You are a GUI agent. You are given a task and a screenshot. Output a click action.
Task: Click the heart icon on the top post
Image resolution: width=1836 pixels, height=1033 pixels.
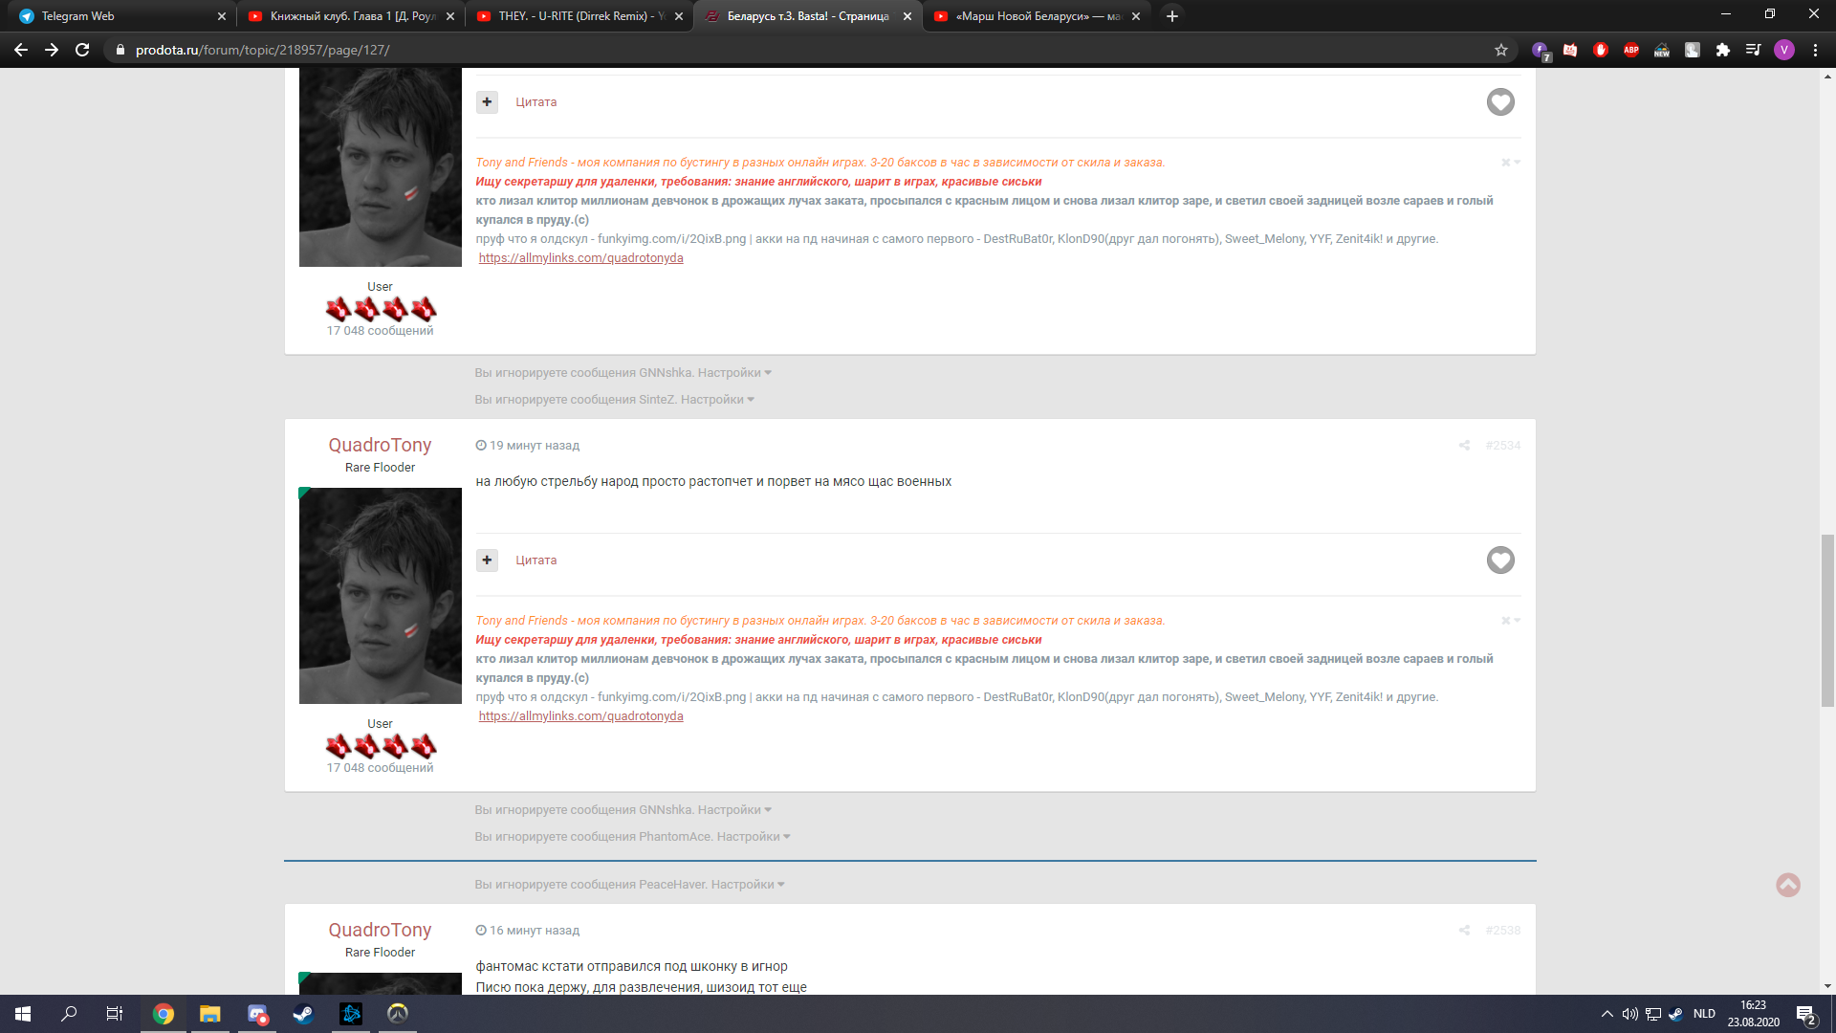(x=1499, y=102)
